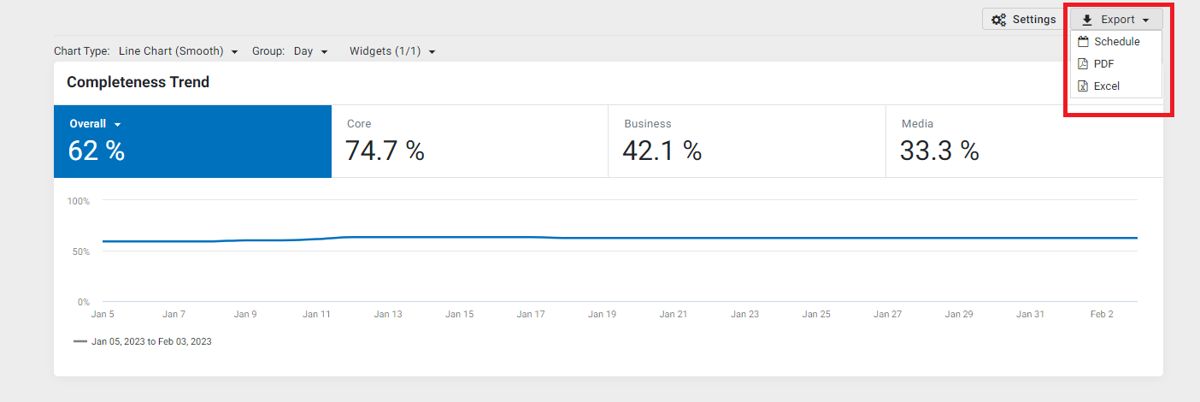
Task: Expand the Overall metric dropdown arrow
Action: click(118, 125)
